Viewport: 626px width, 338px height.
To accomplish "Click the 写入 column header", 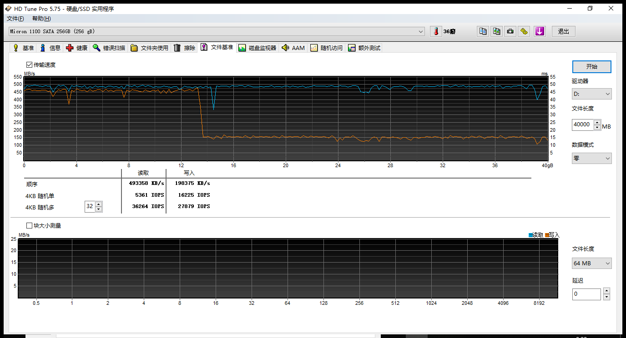I will tap(189, 173).
